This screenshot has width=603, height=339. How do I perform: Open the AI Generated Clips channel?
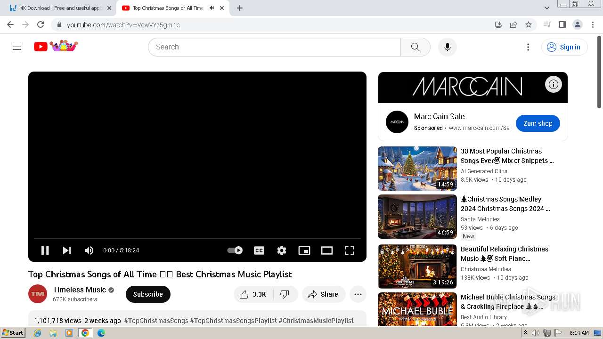point(484,171)
